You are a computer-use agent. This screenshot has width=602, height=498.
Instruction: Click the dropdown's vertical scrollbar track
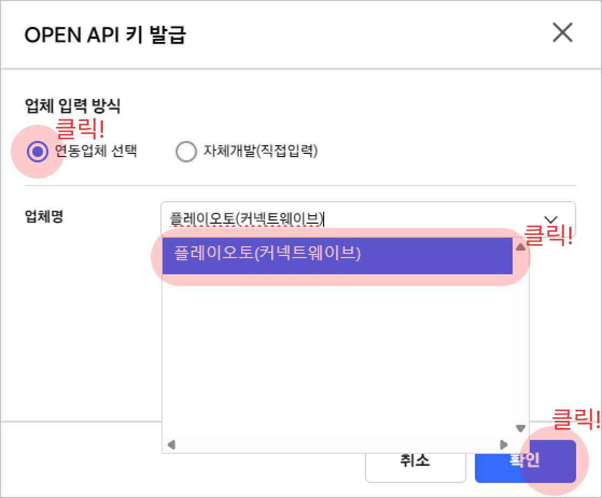pyautogui.click(x=520, y=339)
